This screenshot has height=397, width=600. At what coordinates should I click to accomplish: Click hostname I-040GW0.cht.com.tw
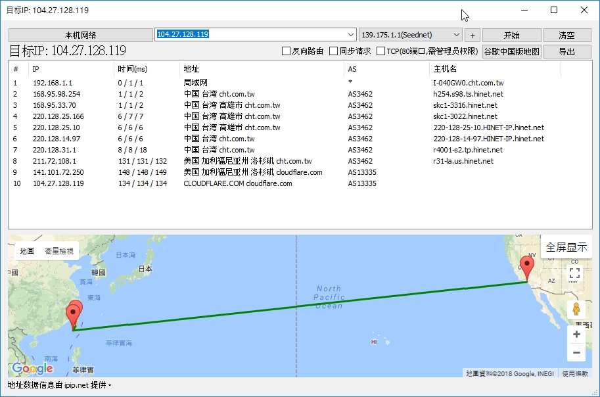pos(469,83)
